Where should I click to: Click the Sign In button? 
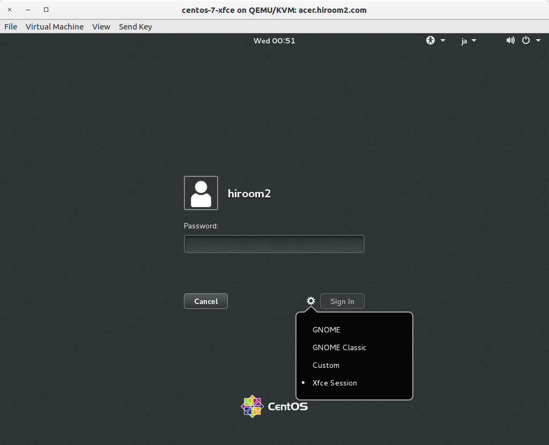pos(342,301)
